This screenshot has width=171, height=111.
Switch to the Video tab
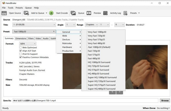38,38
